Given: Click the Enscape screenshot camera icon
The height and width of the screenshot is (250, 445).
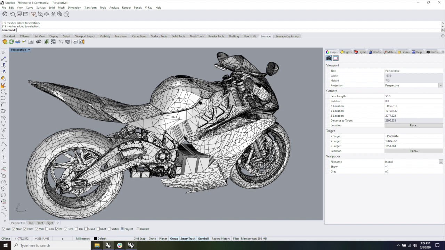Looking at the screenshot, I should pos(31,42).
